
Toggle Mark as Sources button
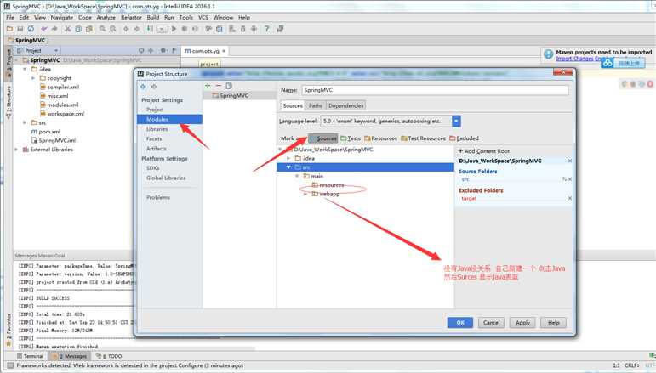323,138
